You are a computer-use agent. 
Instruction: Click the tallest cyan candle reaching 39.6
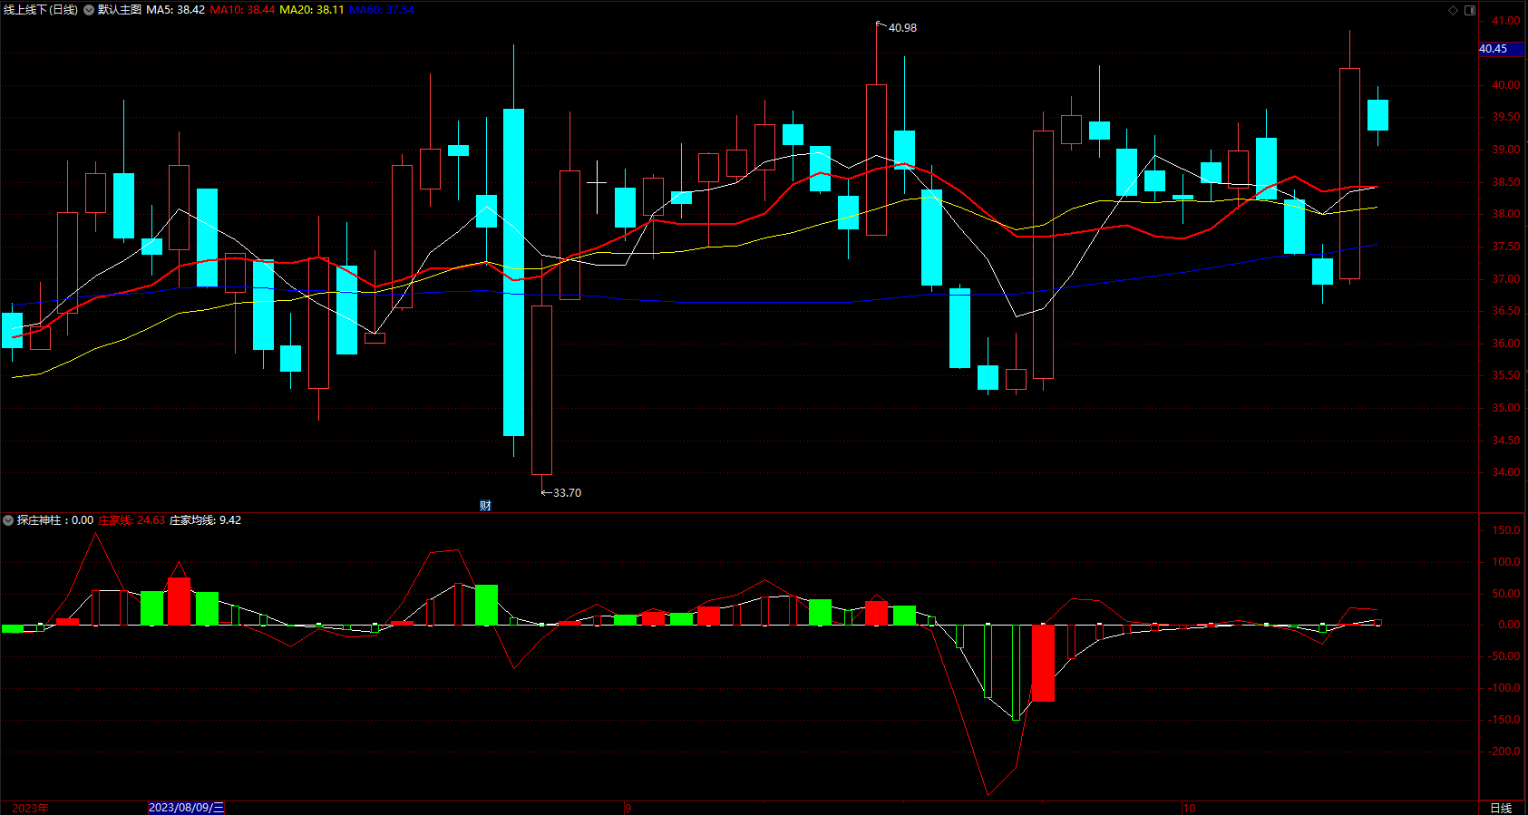(x=513, y=272)
